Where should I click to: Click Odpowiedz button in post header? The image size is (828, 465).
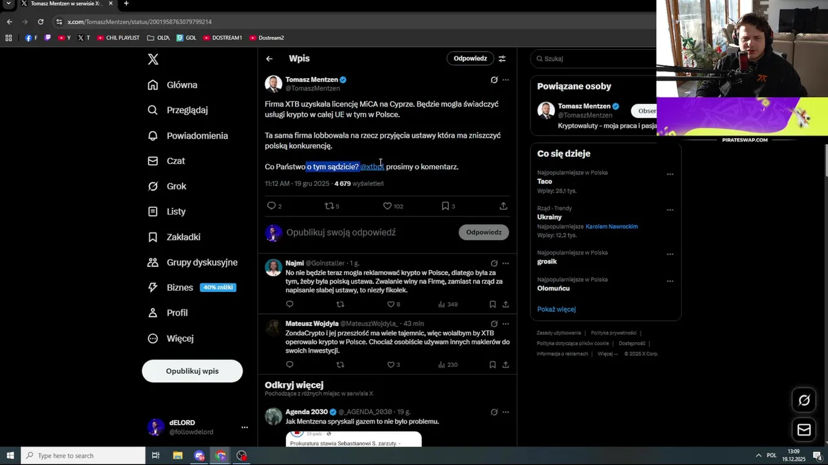[470, 58]
